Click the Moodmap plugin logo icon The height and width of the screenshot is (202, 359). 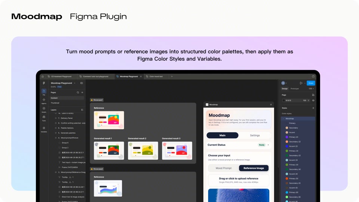207,105
